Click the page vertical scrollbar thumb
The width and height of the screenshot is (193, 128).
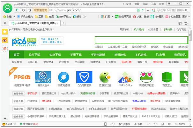coord(190,35)
